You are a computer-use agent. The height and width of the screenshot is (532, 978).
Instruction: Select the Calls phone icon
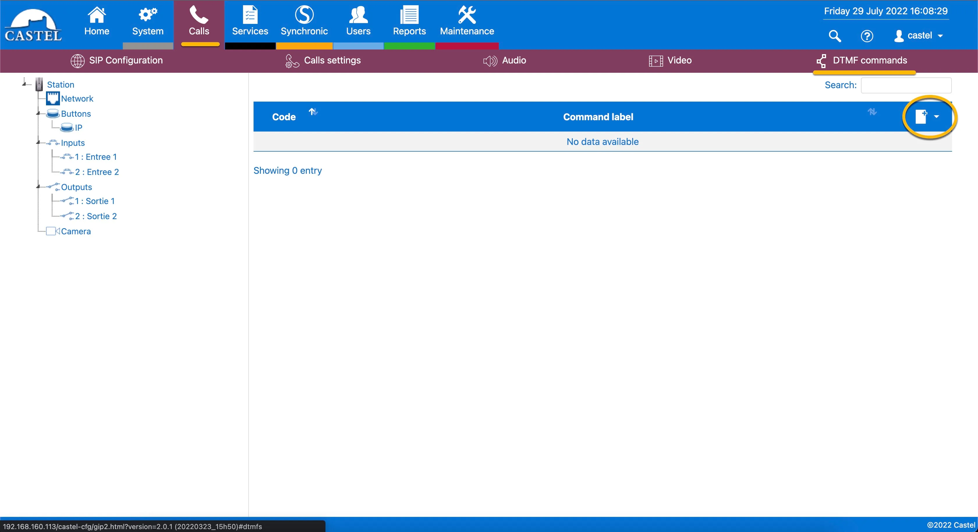(x=199, y=15)
